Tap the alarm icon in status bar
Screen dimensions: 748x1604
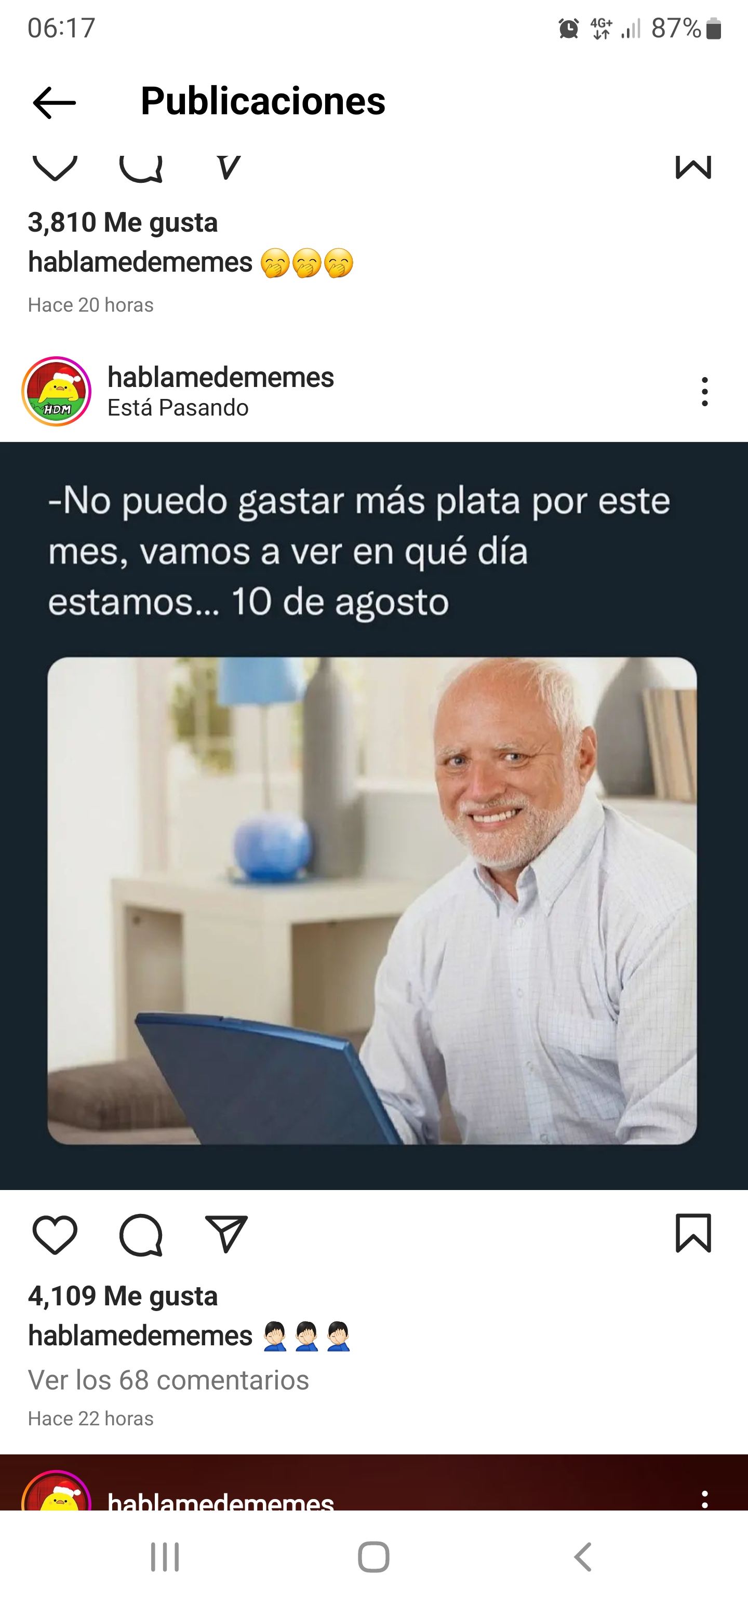click(569, 28)
